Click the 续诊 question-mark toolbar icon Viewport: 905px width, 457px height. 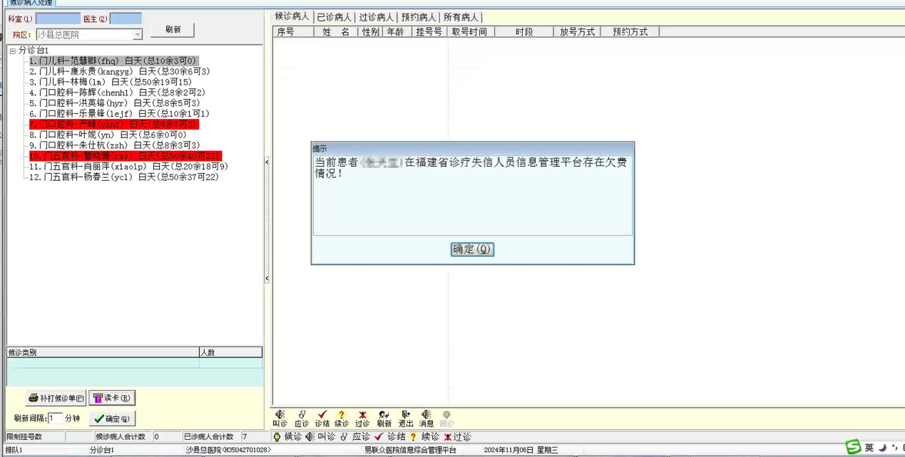(x=342, y=418)
